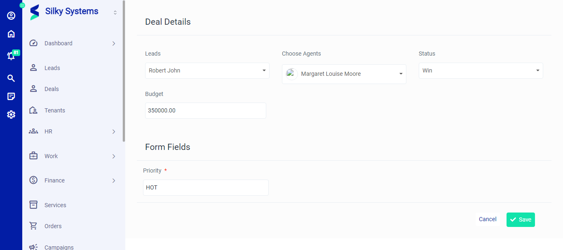563x250 pixels.
Task: Click the green sidebar collapse toggle
Action: tap(22, 5)
